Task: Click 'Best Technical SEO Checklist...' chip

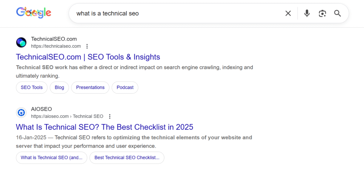Action: pyautogui.click(x=127, y=158)
